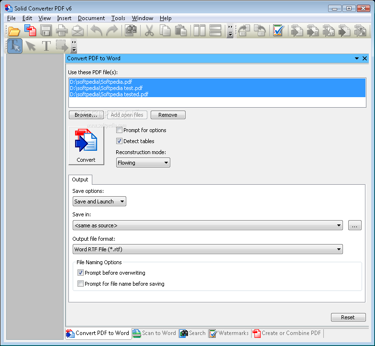Click the Remove button
Viewport: 375px width, 346px height.
click(168, 115)
